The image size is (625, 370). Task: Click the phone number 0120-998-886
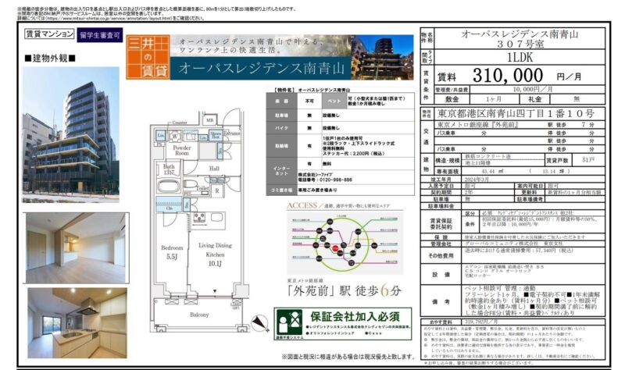336,180
